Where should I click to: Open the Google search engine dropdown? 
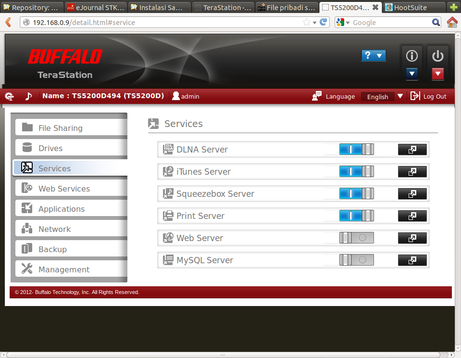[x=348, y=22]
